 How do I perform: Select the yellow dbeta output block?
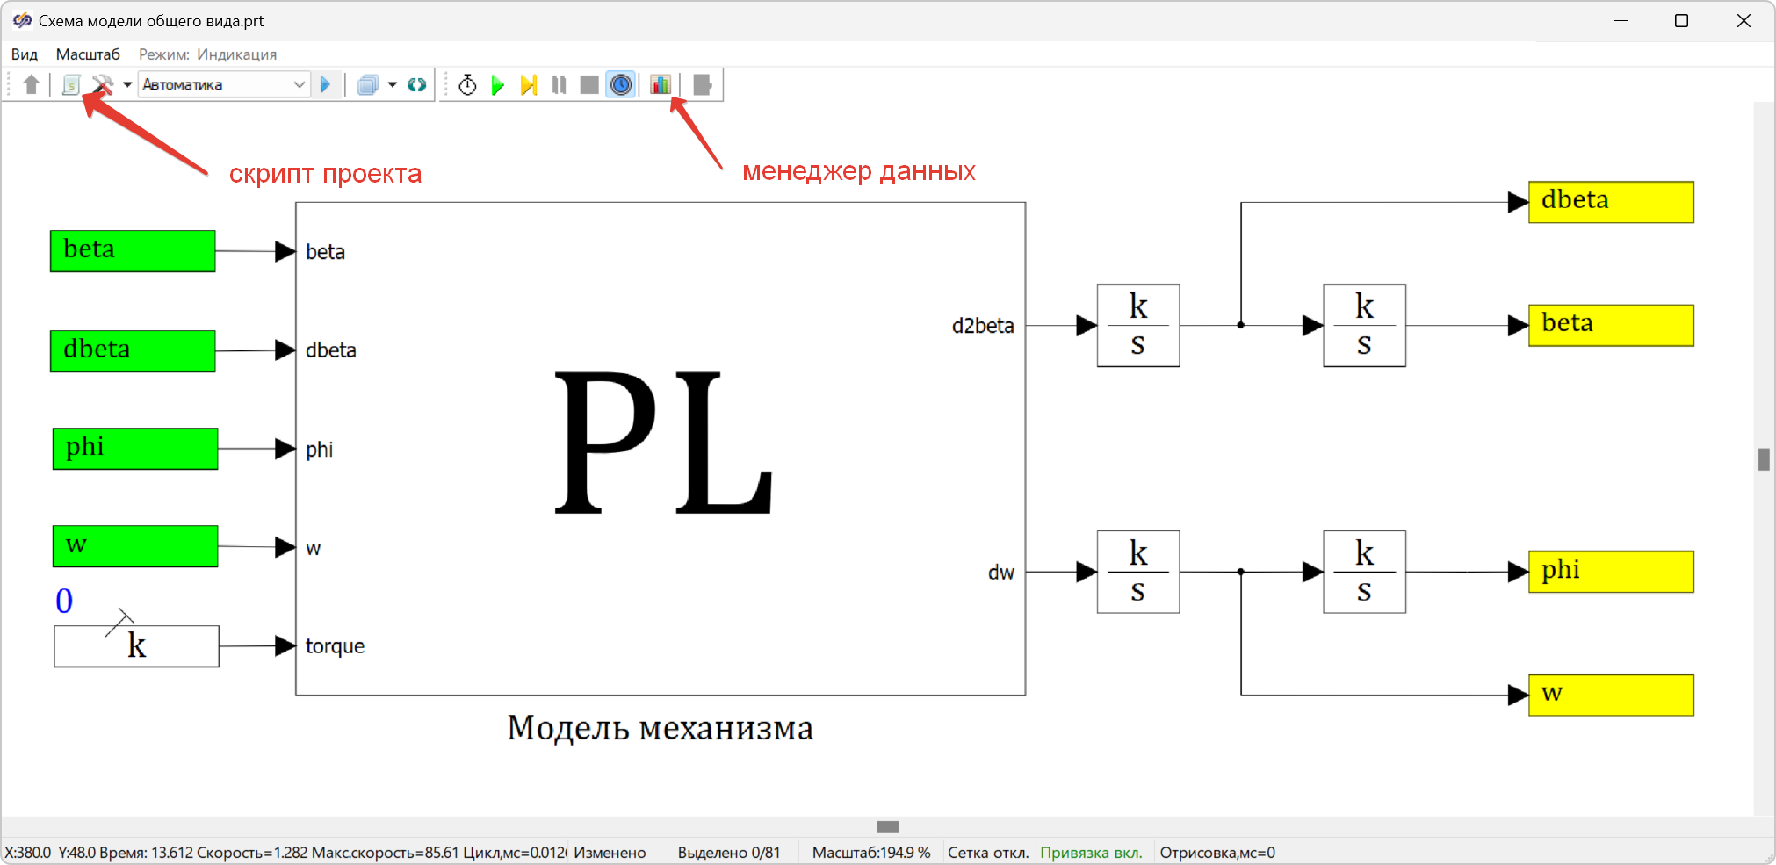[x=1611, y=202]
